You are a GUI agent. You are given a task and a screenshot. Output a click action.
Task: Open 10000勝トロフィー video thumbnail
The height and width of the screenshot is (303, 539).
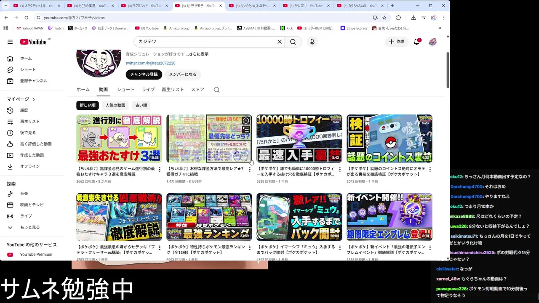click(299, 138)
